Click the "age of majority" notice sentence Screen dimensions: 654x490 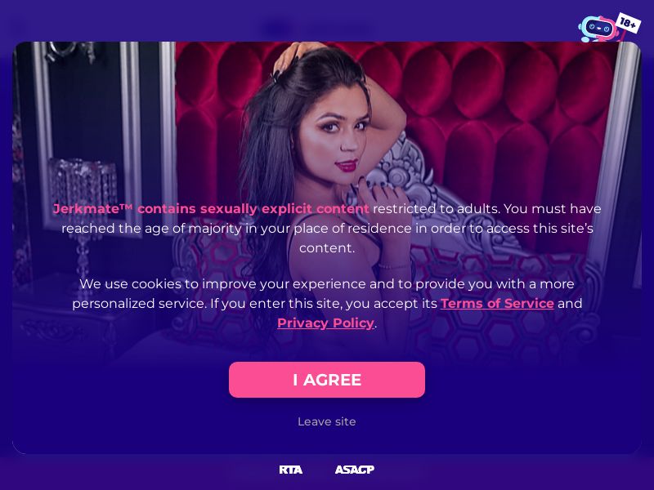tap(327, 229)
